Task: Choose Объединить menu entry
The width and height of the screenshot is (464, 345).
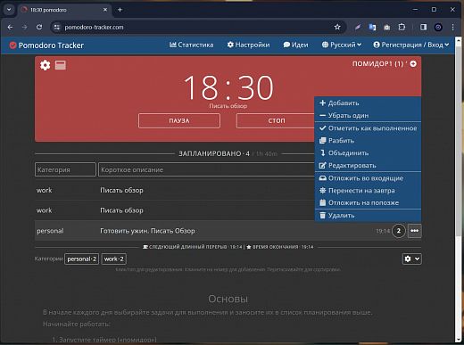Action: tap(368, 152)
